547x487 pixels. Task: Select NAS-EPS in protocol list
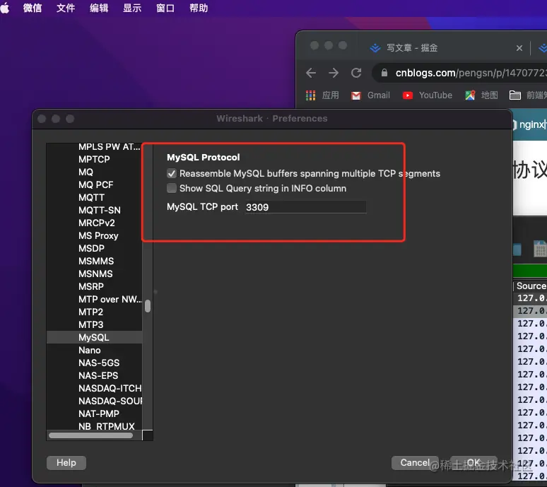click(94, 376)
